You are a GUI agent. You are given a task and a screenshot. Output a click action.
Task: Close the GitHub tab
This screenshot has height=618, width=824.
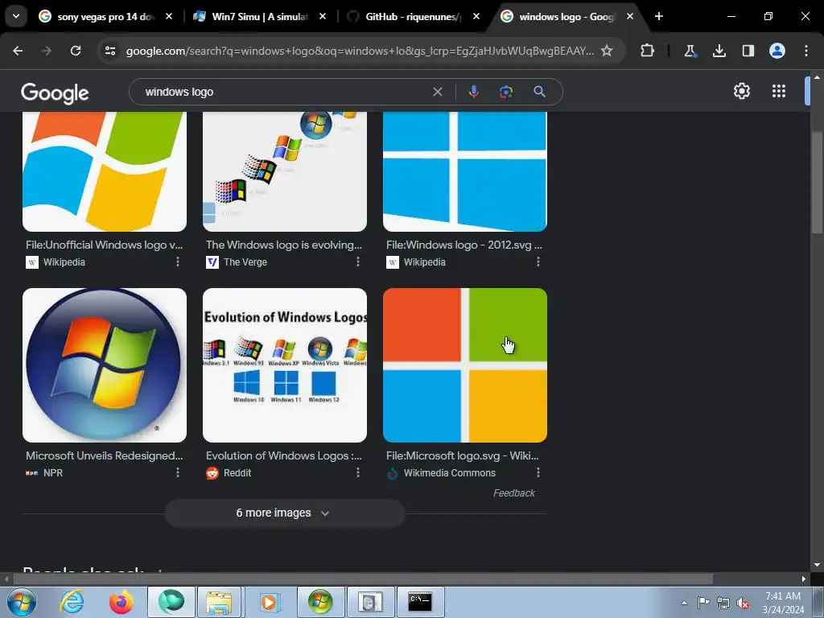point(476,16)
